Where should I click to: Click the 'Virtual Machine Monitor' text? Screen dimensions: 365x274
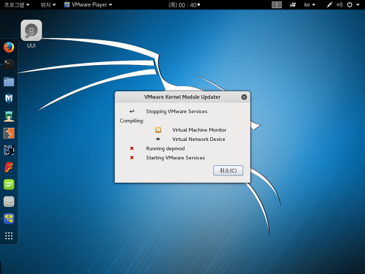[x=199, y=130]
